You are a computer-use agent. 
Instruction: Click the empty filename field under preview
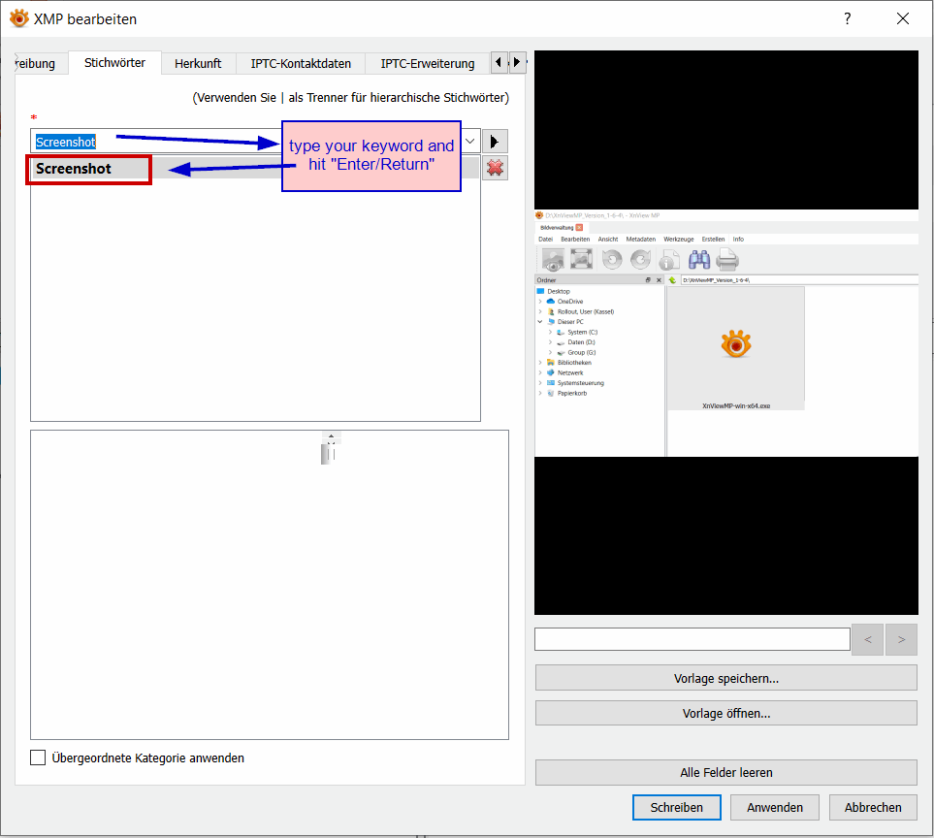[692, 639]
